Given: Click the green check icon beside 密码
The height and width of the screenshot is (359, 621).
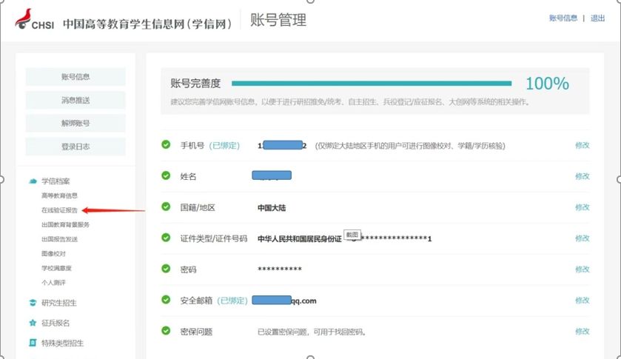Looking at the screenshot, I should tap(166, 269).
